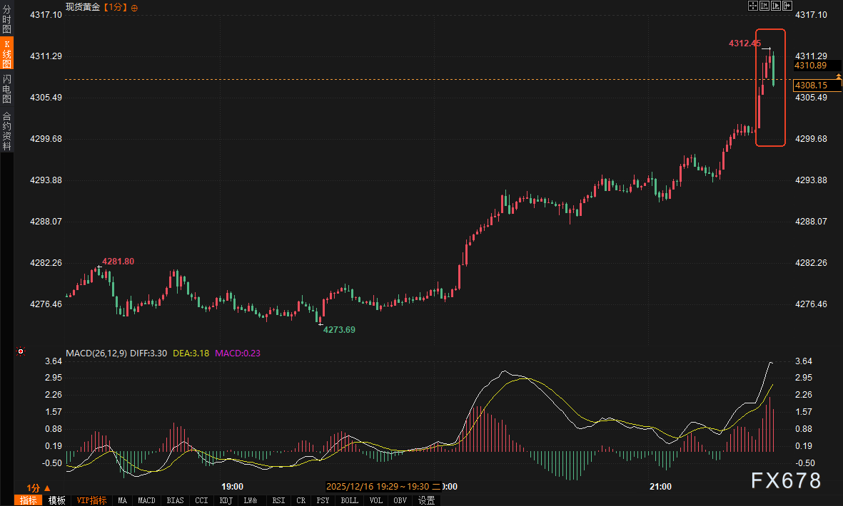Click the 4308.15 current price label
Image resolution: width=843 pixels, height=506 pixels.
[x=811, y=86]
